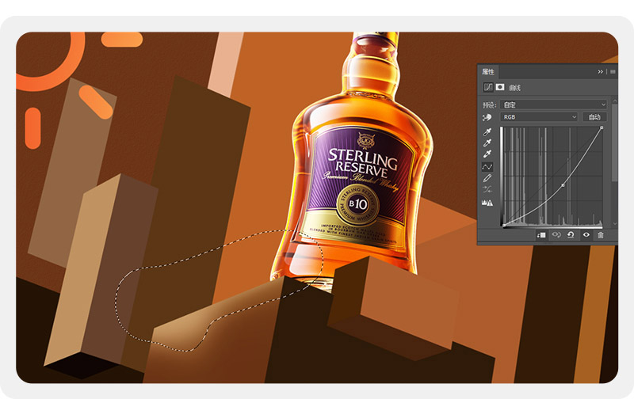Select the gray point eyedropper
Viewport: 634px width, 399px height.
(x=487, y=143)
